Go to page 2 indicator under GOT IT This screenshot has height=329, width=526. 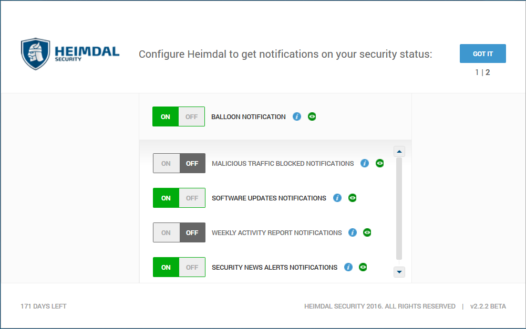[488, 72]
